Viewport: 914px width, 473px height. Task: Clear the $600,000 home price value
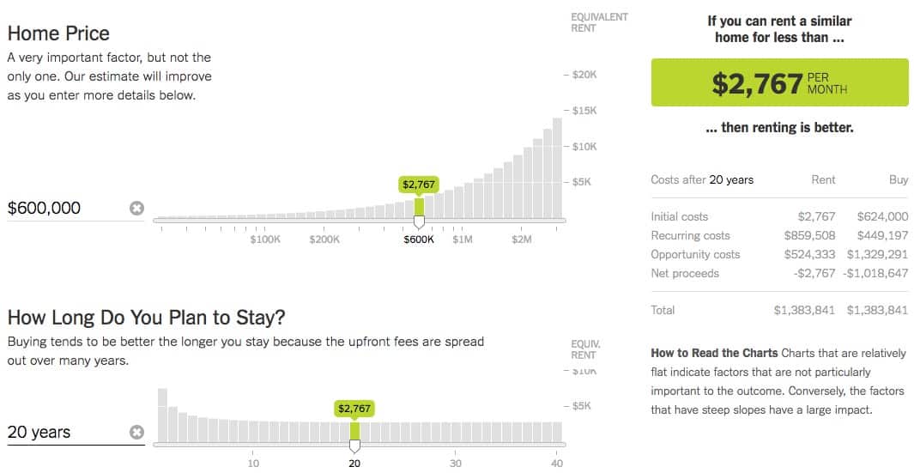point(136,208)
